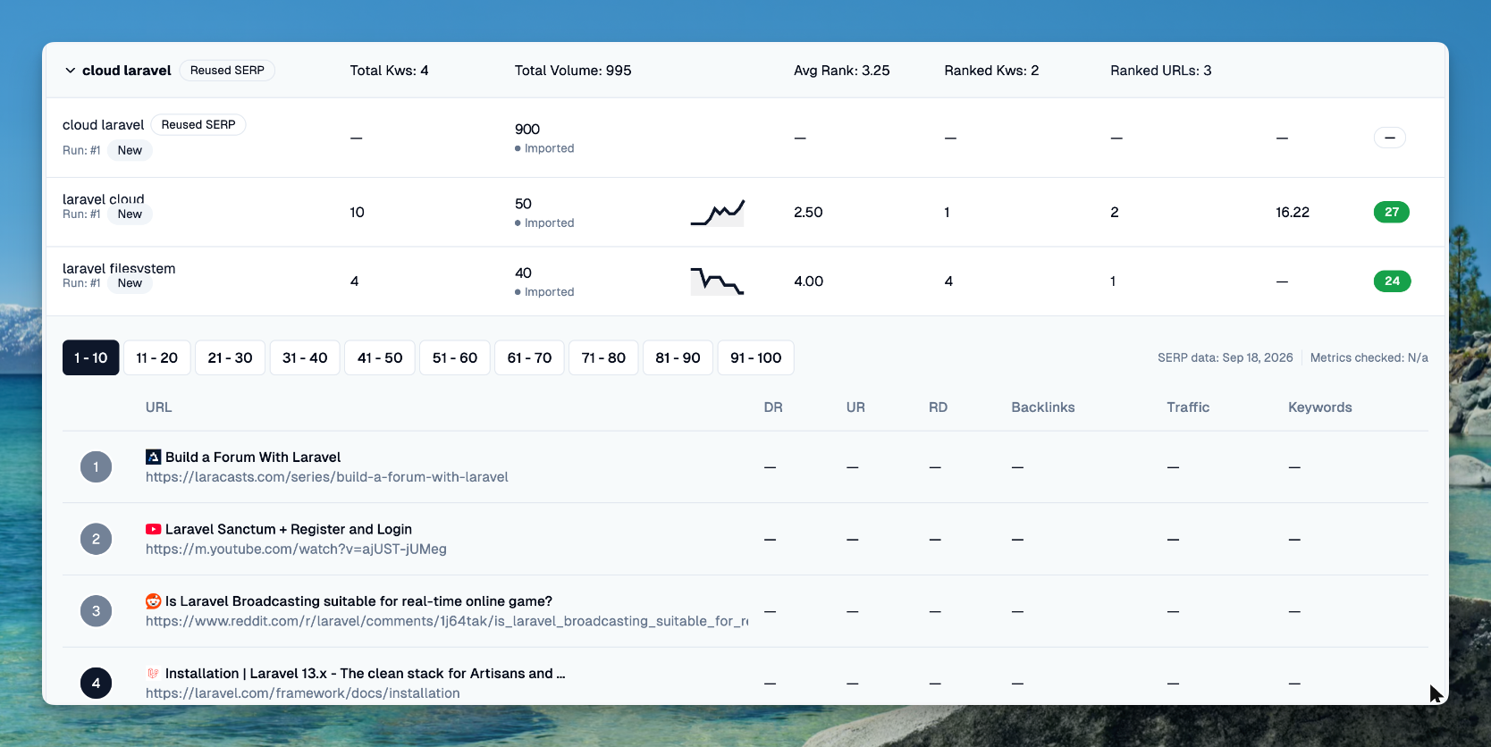Click the Reused SERP tag beside cloud laravel keyword

coord(198,125)
